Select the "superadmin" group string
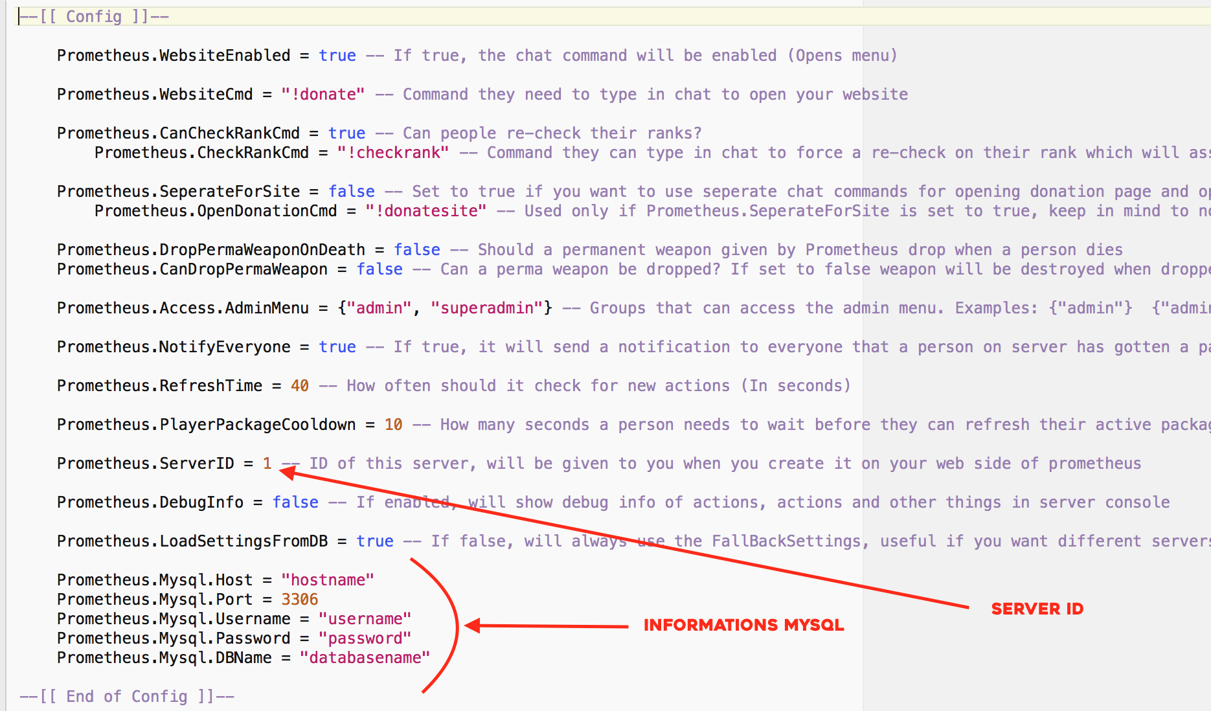The height and width of the screenshot is (711, 1211). (487, 308)
